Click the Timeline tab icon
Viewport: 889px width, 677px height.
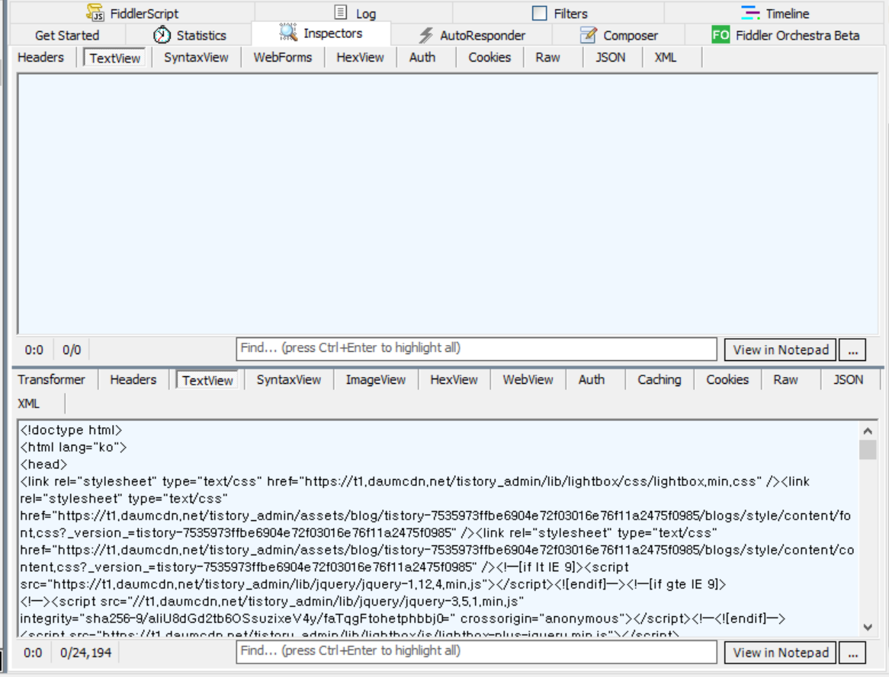(x=750, y=12)
